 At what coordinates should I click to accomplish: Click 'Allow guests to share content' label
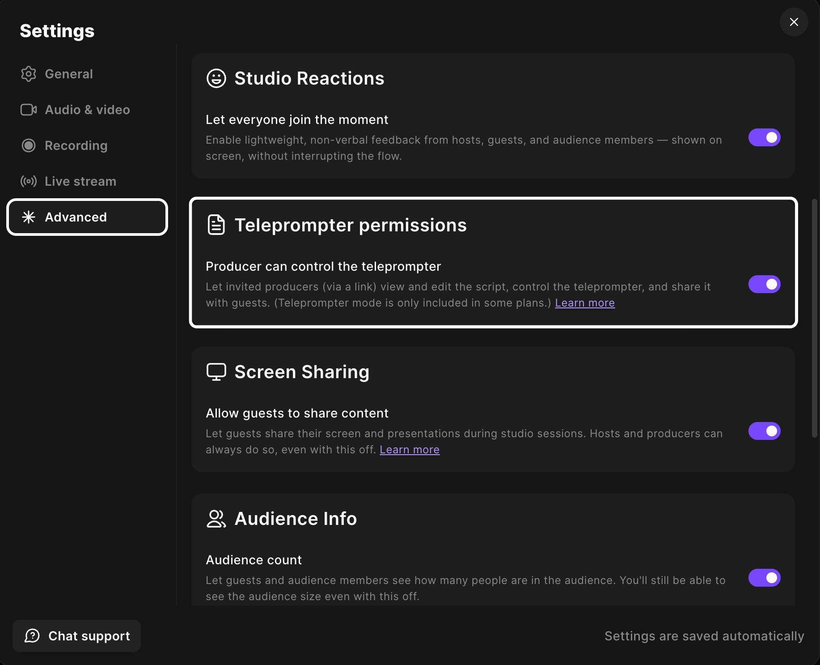[297, 413]
